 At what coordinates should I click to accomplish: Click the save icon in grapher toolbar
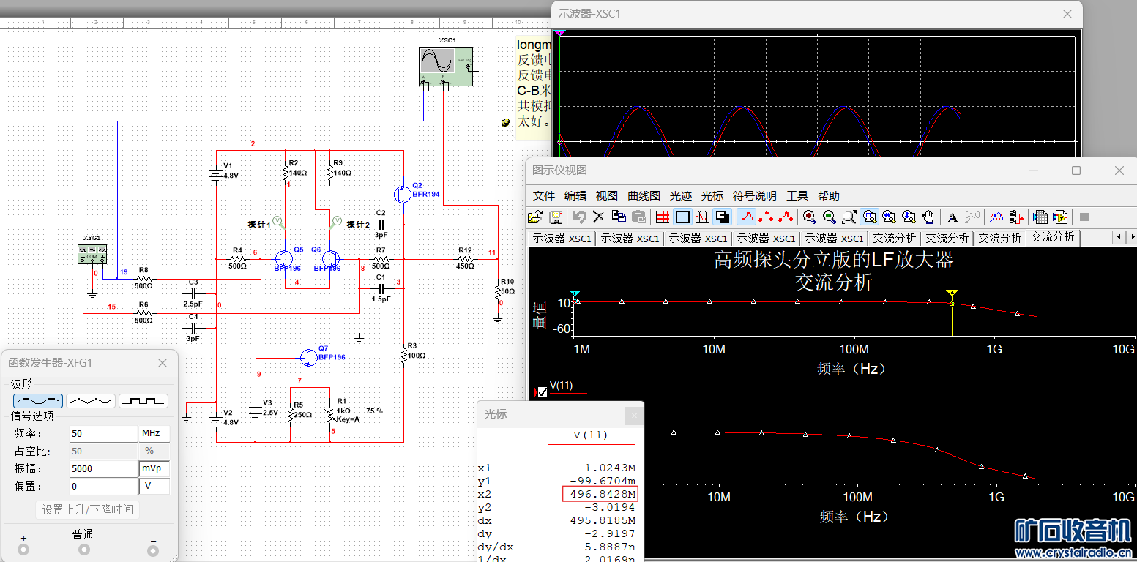556,217
